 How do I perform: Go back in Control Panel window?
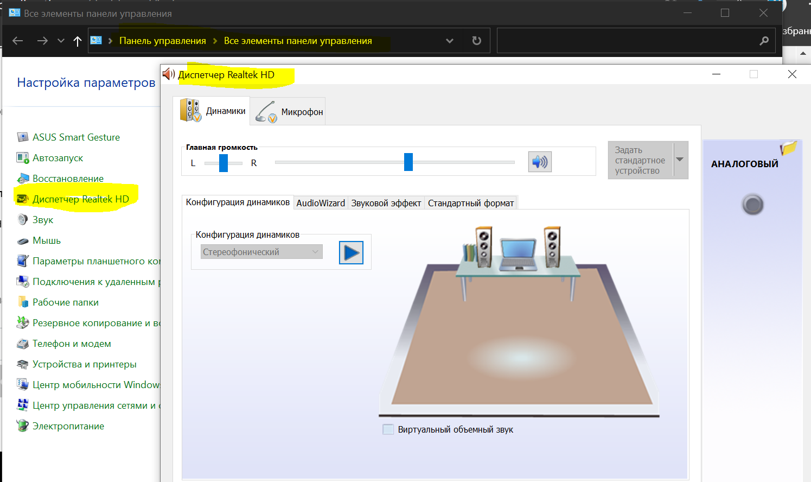(18, 41)
